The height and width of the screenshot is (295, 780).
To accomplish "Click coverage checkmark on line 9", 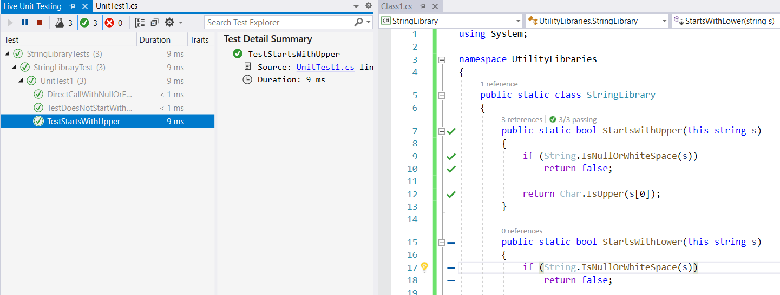I will [x=451, y=157].
